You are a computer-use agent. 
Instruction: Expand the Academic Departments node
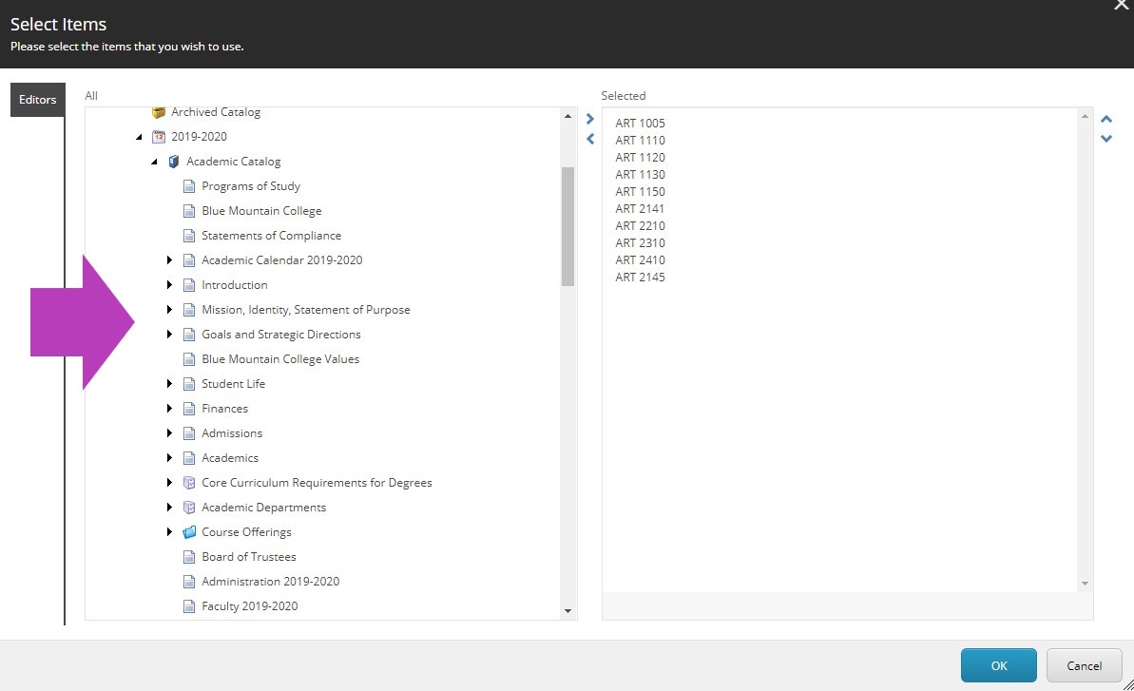coord(169,508)
